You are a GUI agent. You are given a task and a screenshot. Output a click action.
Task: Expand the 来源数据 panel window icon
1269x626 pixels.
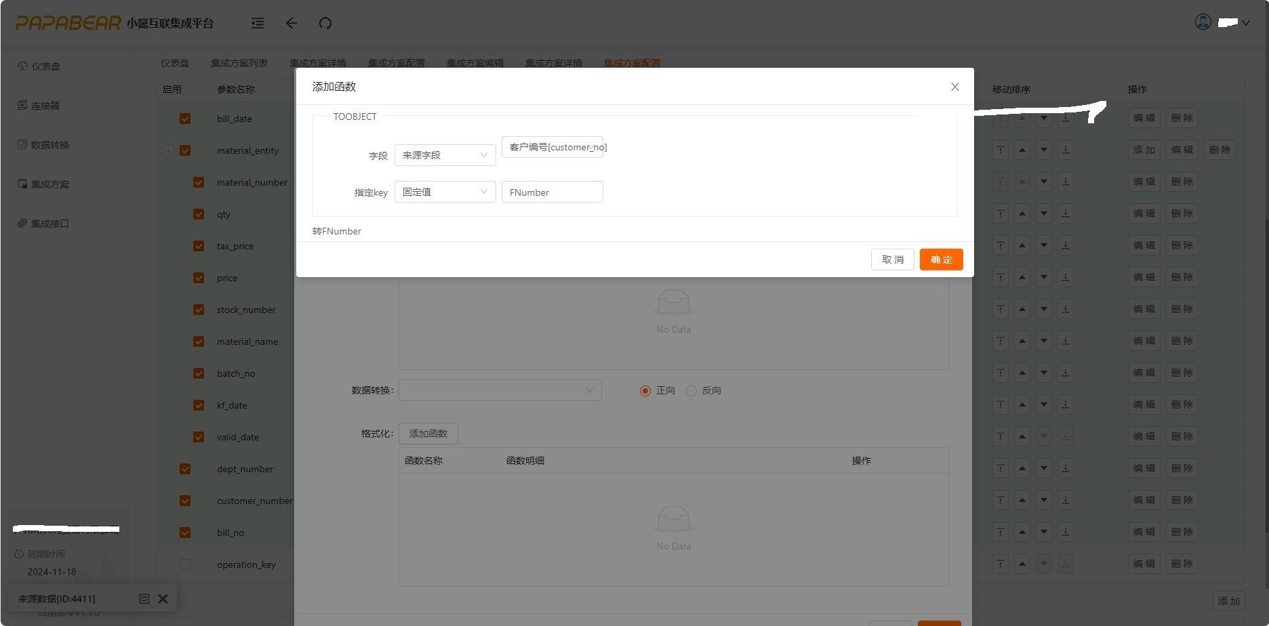click(x=144, y=599)
